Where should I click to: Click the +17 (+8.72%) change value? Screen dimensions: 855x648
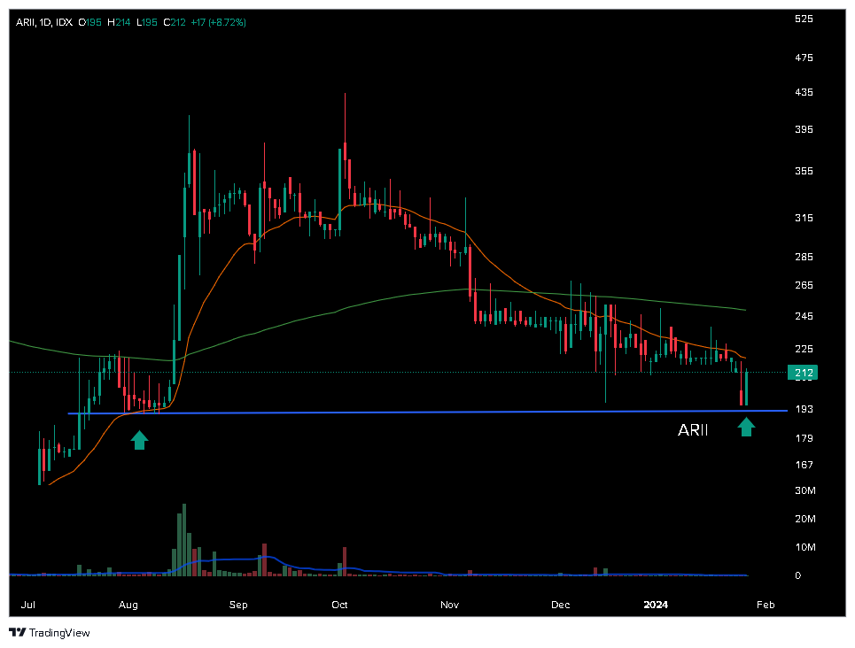(x=218, y=22)
